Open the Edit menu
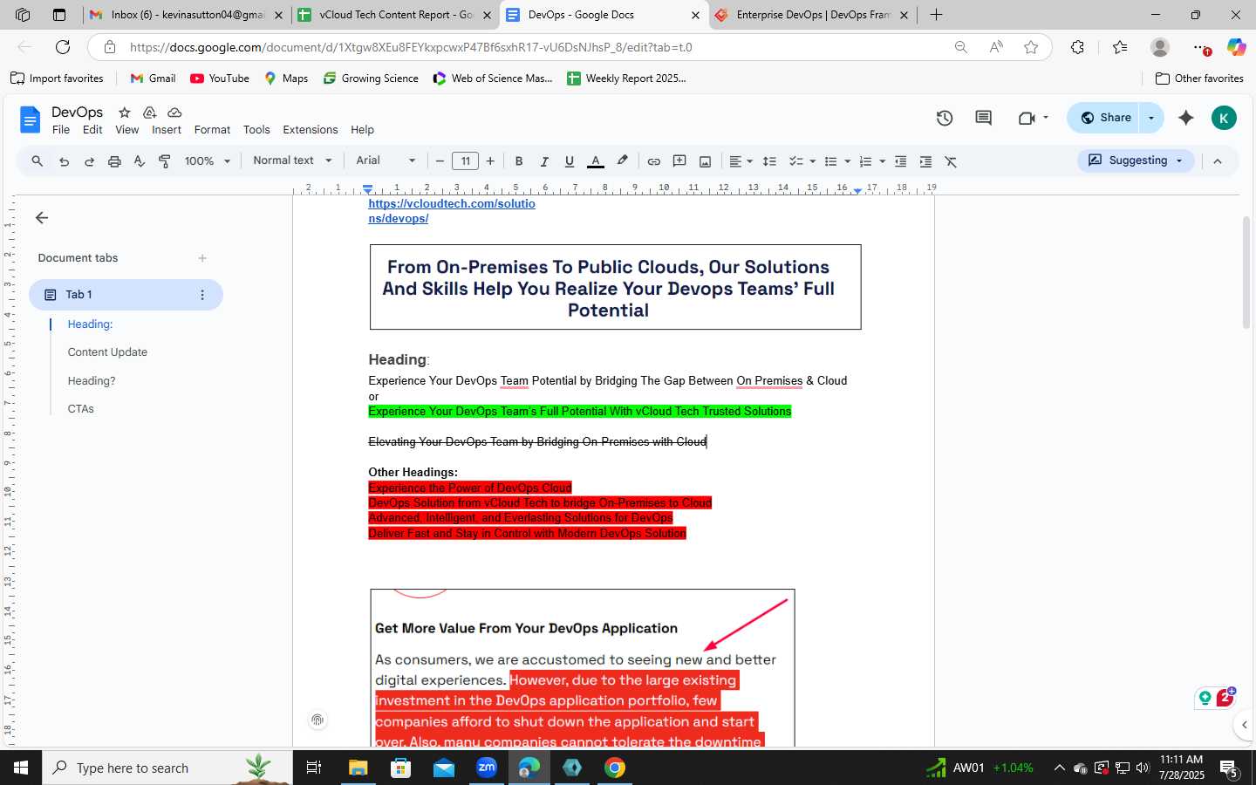 (x=92, y=130)
